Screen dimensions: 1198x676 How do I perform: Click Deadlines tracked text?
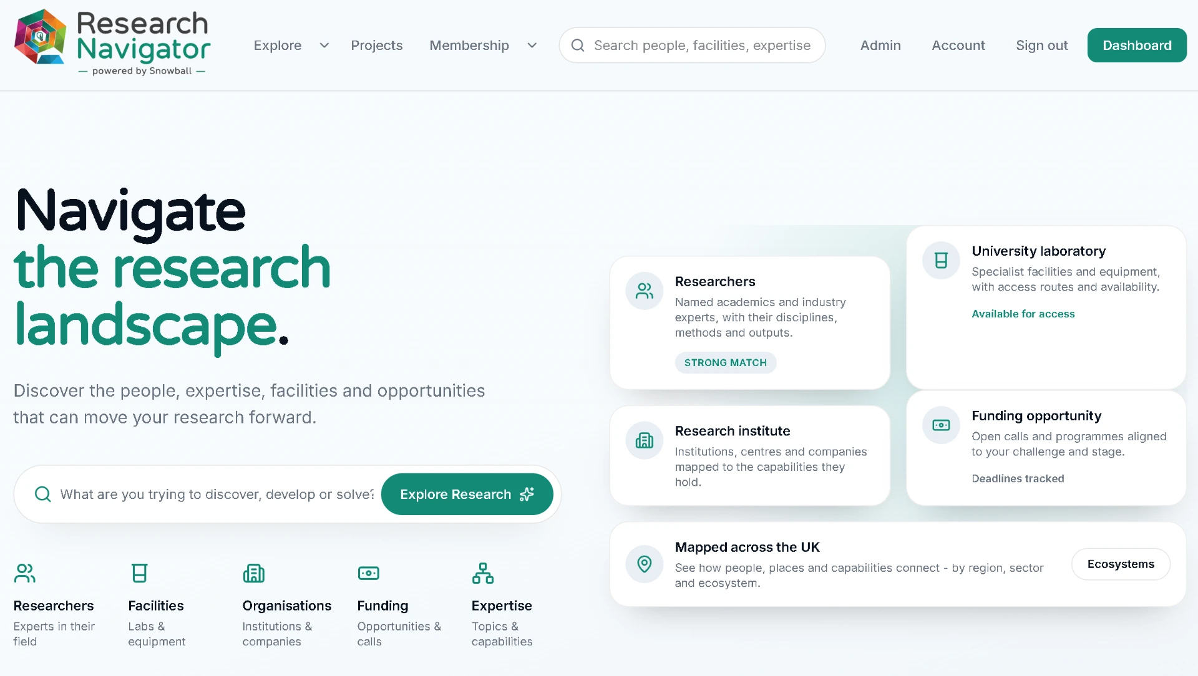pyautogui.click(x=1018, y=479)
